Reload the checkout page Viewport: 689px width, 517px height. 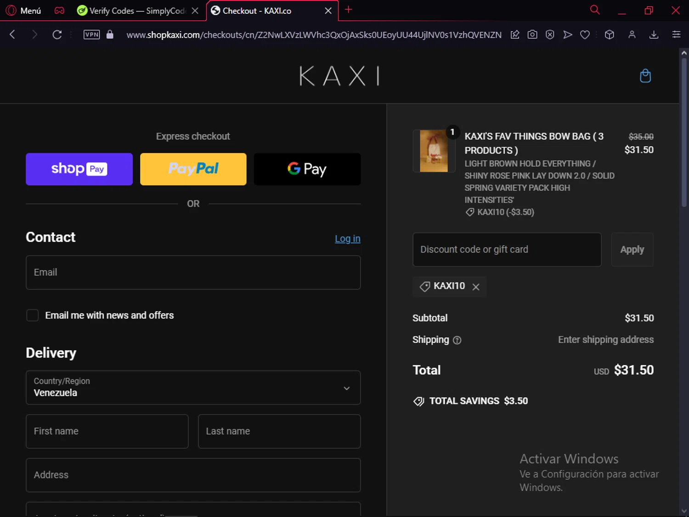click(x=57, y=34)
